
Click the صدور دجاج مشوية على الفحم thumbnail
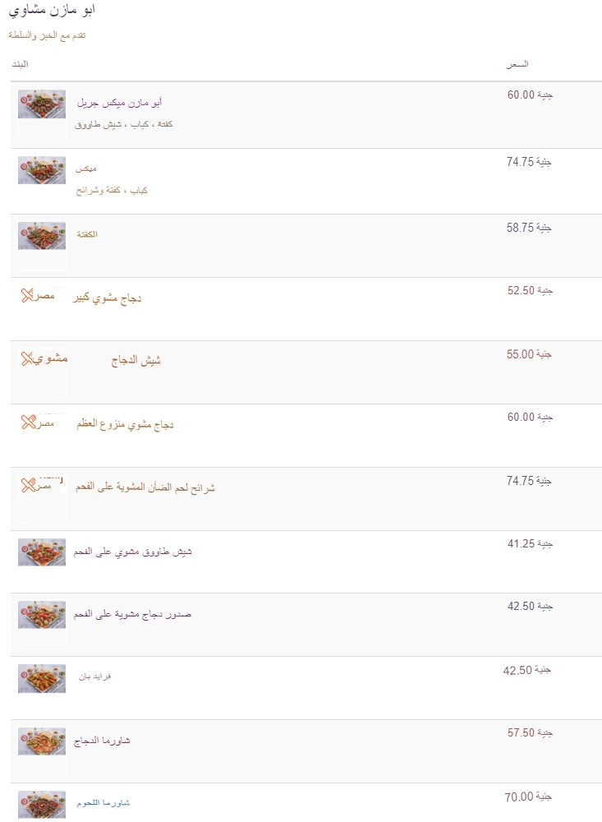[x=42, y=615]
